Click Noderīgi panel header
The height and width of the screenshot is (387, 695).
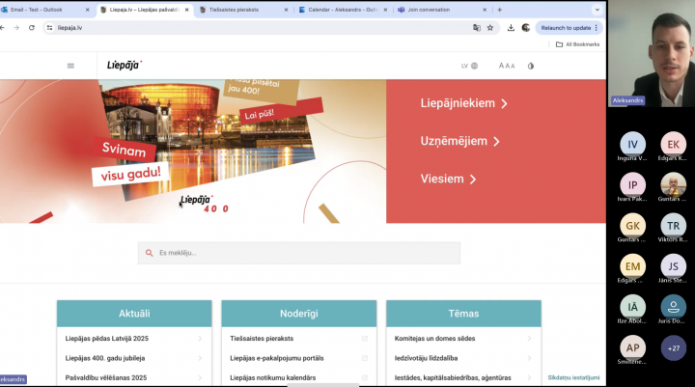(298, 314)
